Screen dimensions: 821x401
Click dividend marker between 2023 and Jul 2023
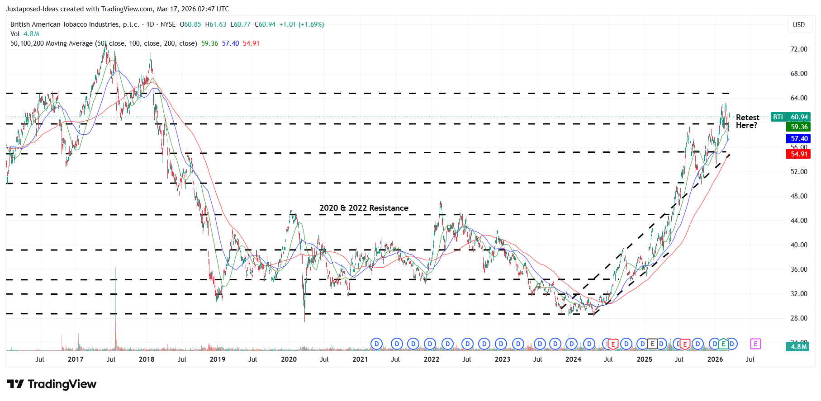518,344
